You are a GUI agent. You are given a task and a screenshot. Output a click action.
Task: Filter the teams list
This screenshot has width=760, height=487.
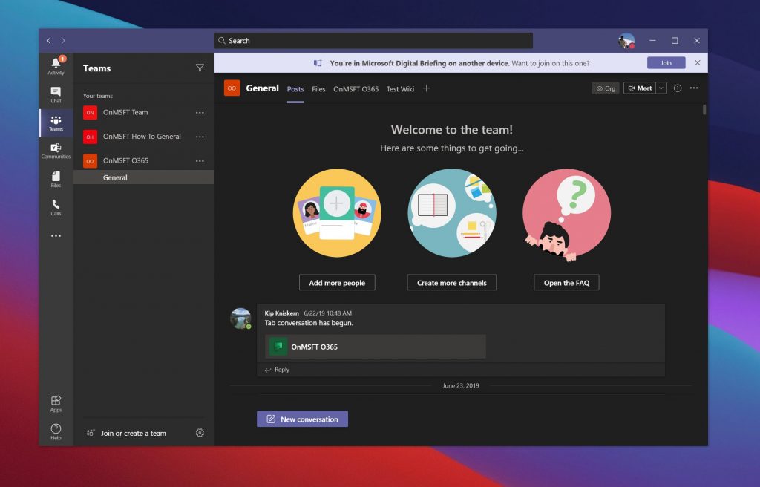click(x=200, y=68)
